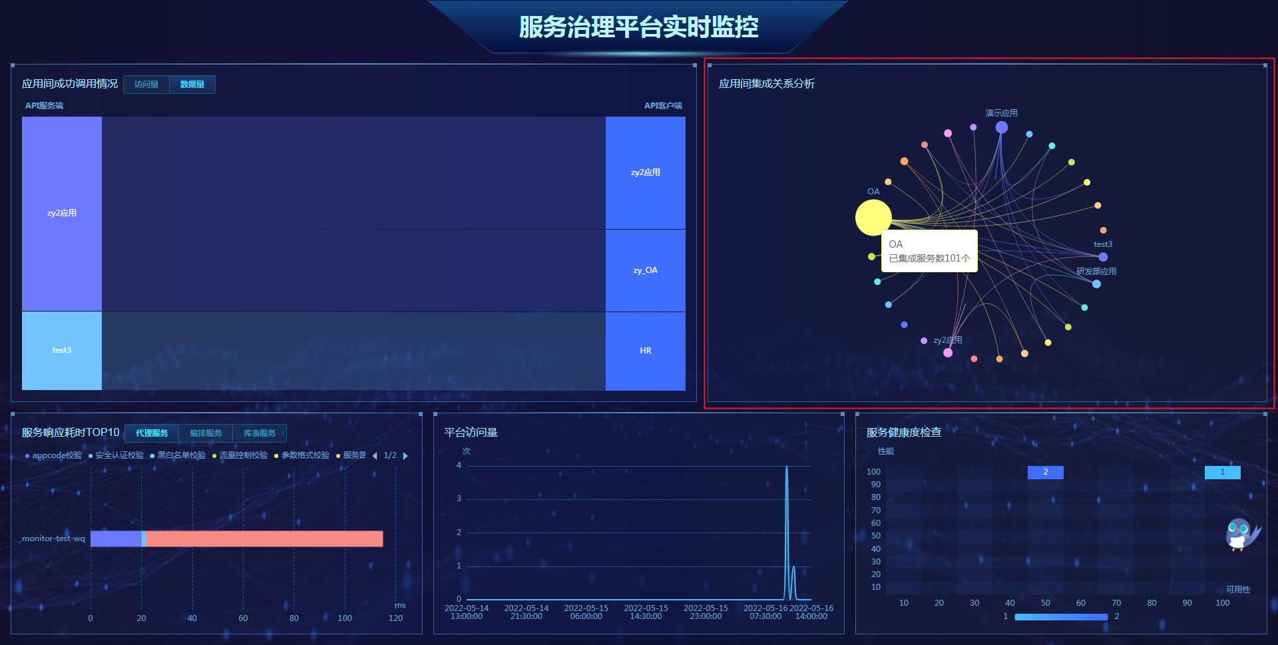1278x645 pixels.
Task: Switch to the 数据量 view
Action: (x=192, y=85)
